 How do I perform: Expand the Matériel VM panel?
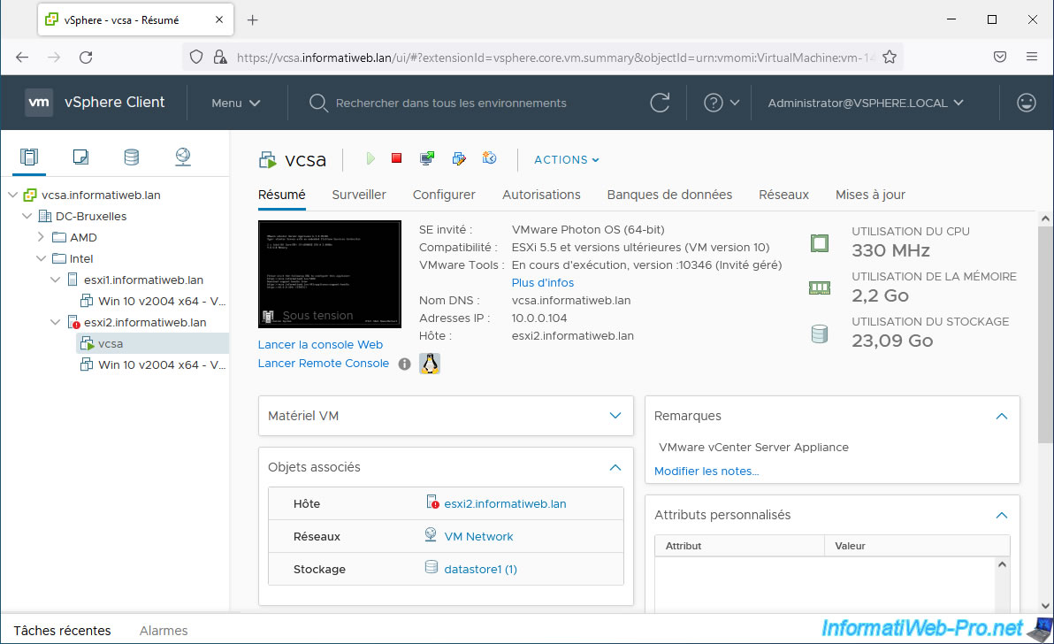[x=615, y=416]
